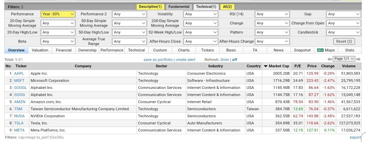Select the Performance view tab

pos(112,50)
